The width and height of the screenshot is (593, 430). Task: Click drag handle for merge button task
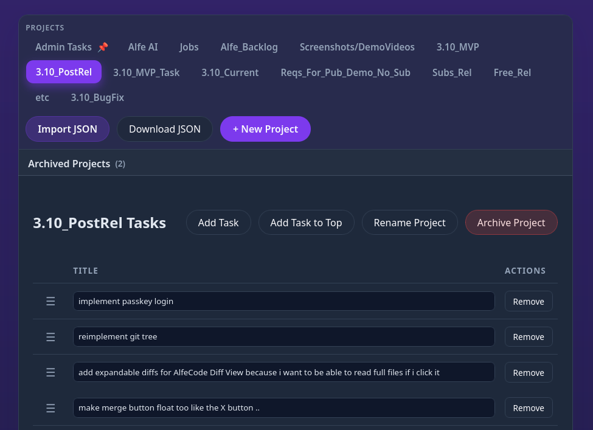click(50, 408)
